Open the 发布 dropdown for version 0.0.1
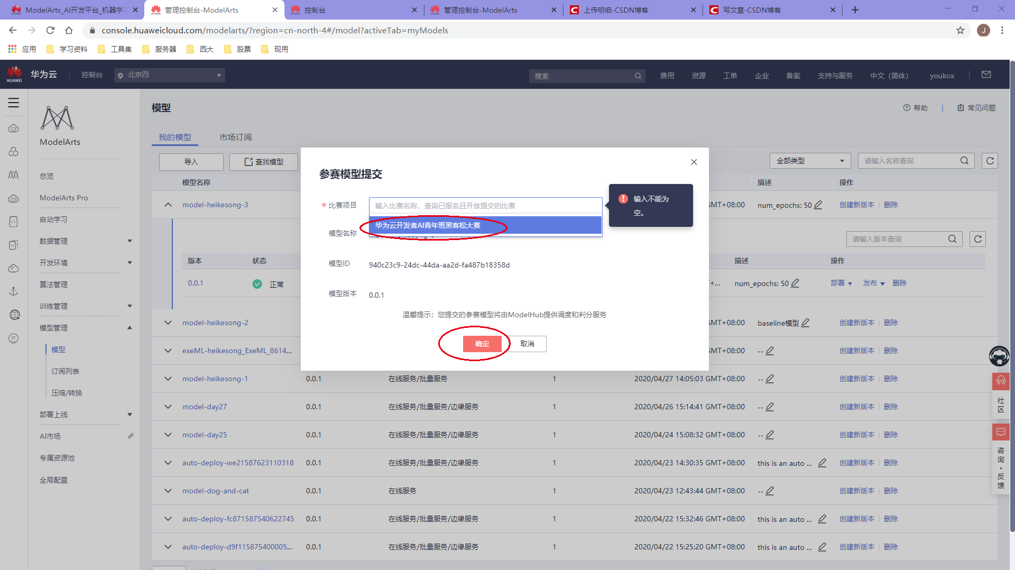The width and height of the screenshot is (1015, 570). click(x=873, y=283)
